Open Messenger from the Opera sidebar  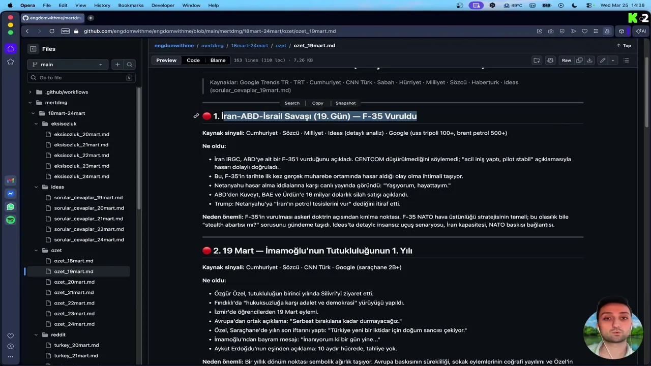click(10, 194)
